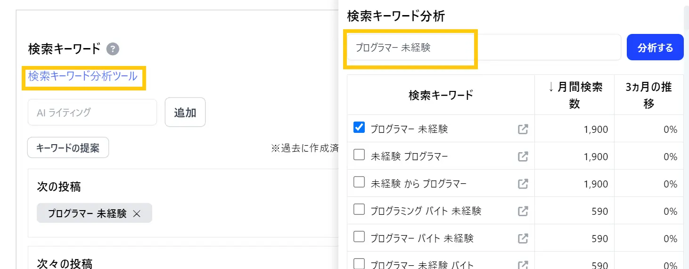This screenshot has width=689, height=269.
Task: Click the 追加 button
Action: 185,113
